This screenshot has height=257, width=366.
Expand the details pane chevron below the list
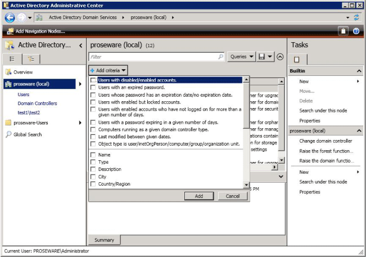[281, 177]
